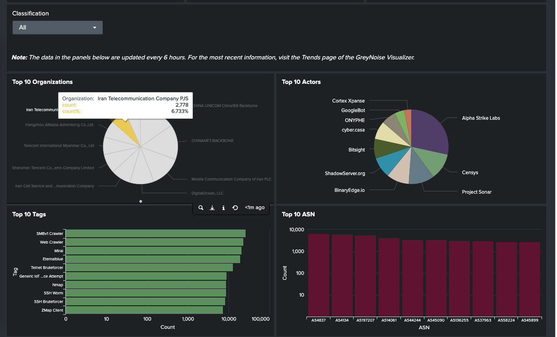
Task: Click the AS58224 axis label
Action: [x=506, y=320]
